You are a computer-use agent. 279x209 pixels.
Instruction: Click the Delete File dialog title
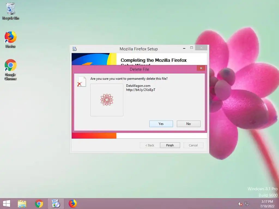pyautogui.click(x=139, y=69)
